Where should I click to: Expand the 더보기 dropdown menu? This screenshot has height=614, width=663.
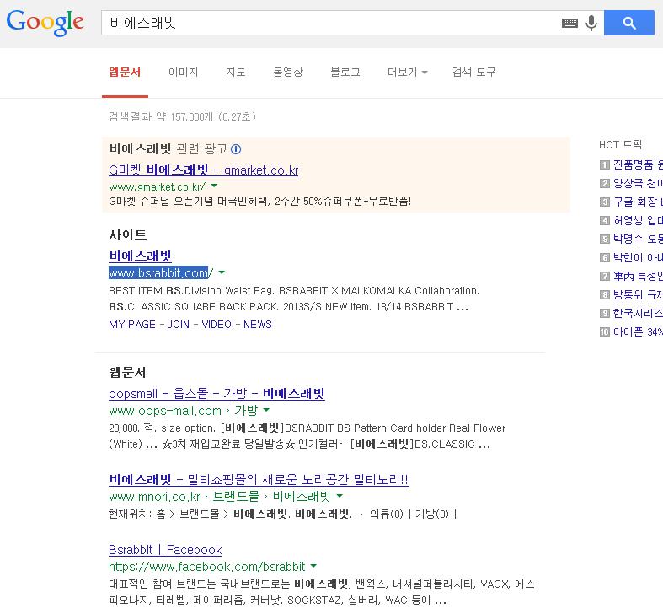tap(408, 72)
